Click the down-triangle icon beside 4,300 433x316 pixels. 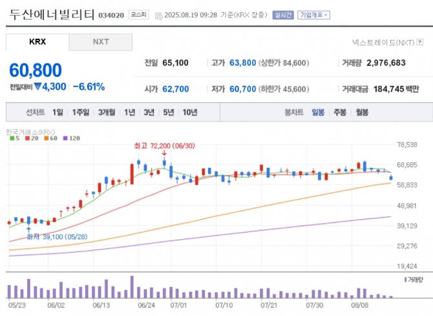click(x=37, y=87)
